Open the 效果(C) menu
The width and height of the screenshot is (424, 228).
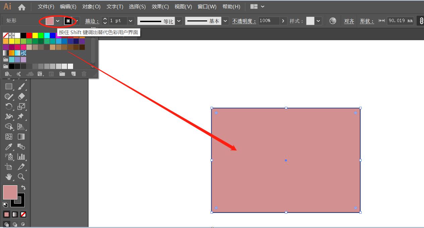(x=160, y=7)
